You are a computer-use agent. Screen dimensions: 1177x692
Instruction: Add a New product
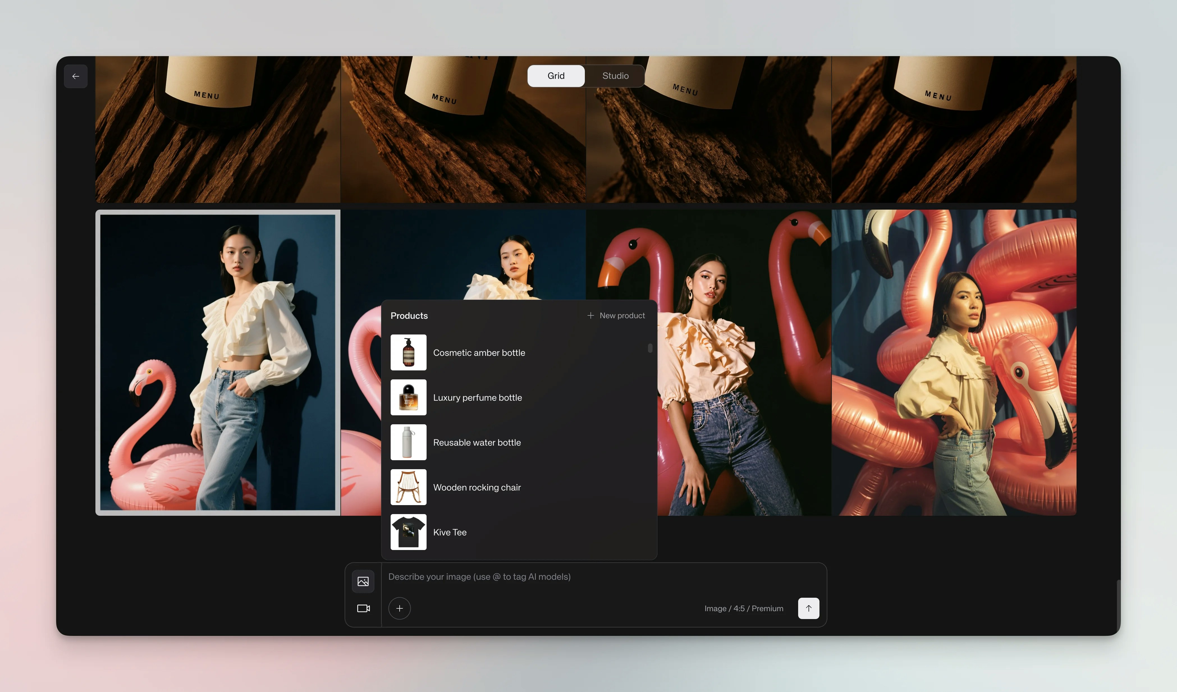616,316
